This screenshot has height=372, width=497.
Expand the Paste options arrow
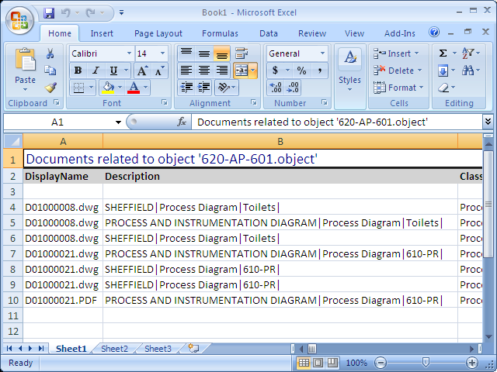click(26, 90)
